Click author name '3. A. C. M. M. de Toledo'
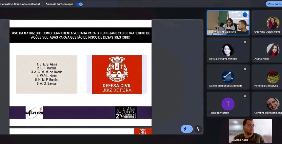The image size is (282, 144). pyautogui.click(x=47, y=72)
